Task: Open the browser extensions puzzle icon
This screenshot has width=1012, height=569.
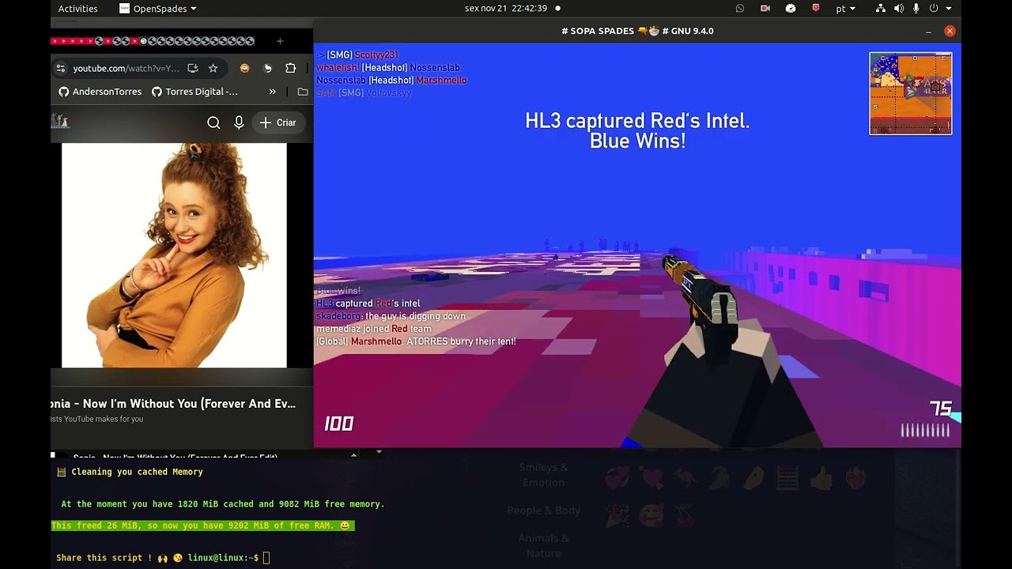Action: point(290,69)
